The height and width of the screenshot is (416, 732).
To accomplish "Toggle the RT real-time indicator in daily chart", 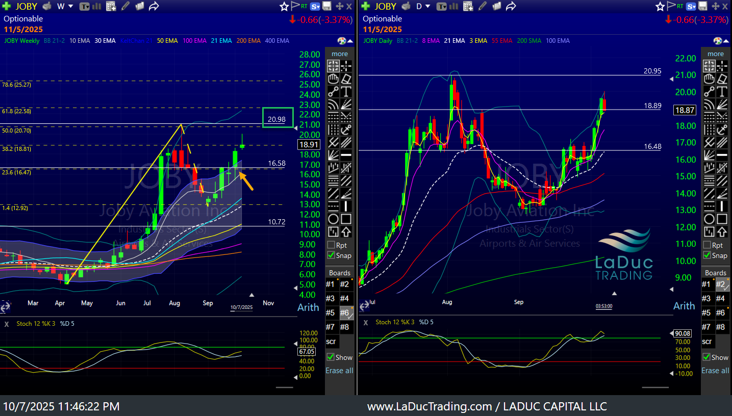I will pyautogui.click(x=680, y=6).
